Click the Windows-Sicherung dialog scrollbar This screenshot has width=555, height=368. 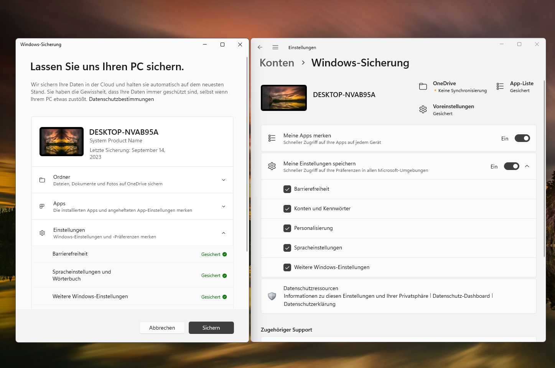coord(247,153)
